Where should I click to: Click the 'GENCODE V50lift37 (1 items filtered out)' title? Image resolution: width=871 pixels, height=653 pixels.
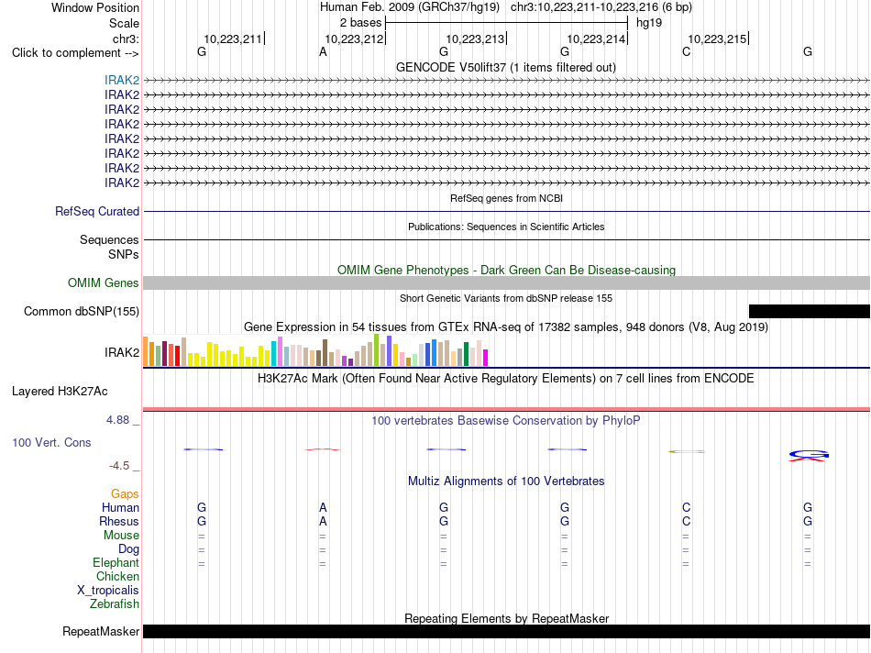click(505, 67)
